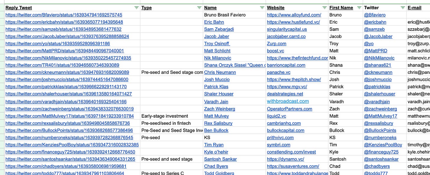Screen dimensions: 430x175
Task: Open the samzeb status tweet link
Action: coord(63,29)
